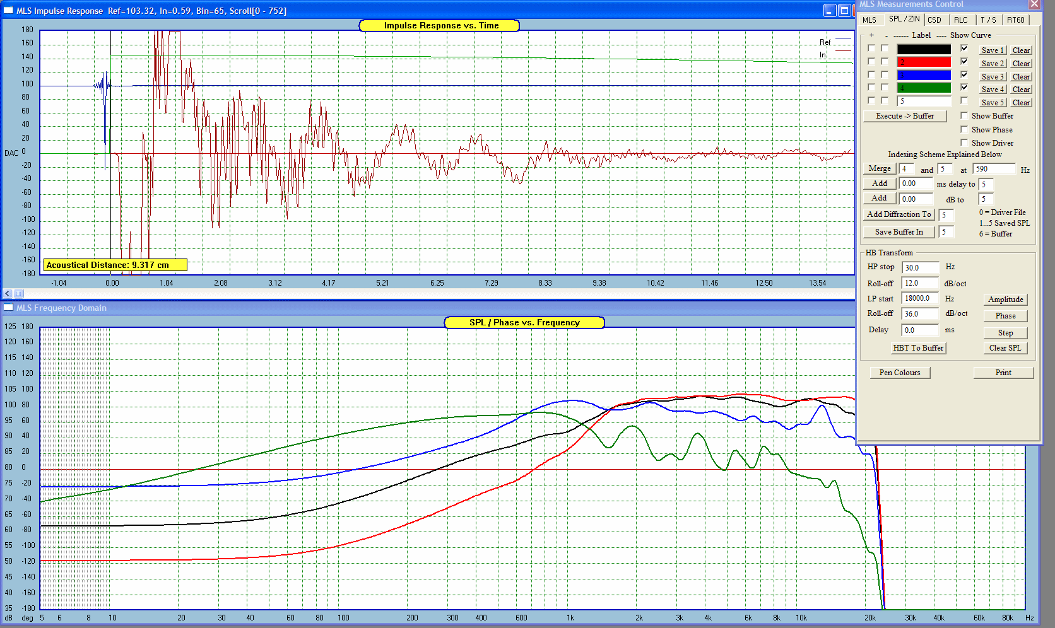Click the HBT To Buffer button
Image resolution: width=1055 pixels, height=628 pixels.
918,348
